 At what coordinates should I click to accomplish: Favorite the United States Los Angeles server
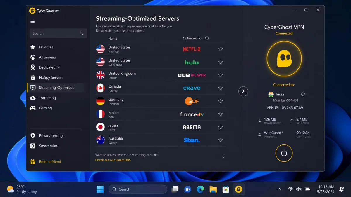point(221,62)
